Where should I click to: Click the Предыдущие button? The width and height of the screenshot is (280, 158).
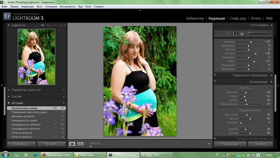(x=230, y=144)
